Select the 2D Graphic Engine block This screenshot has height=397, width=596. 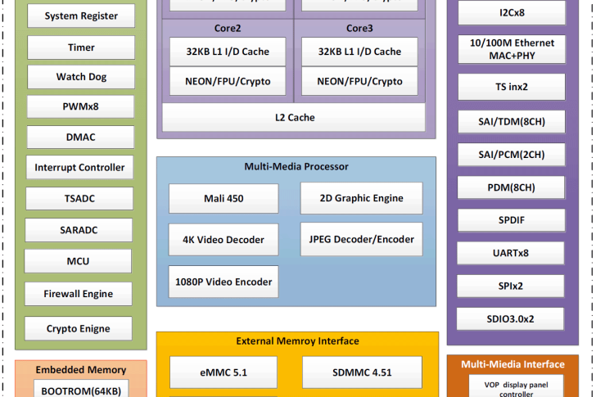[361, 198]
